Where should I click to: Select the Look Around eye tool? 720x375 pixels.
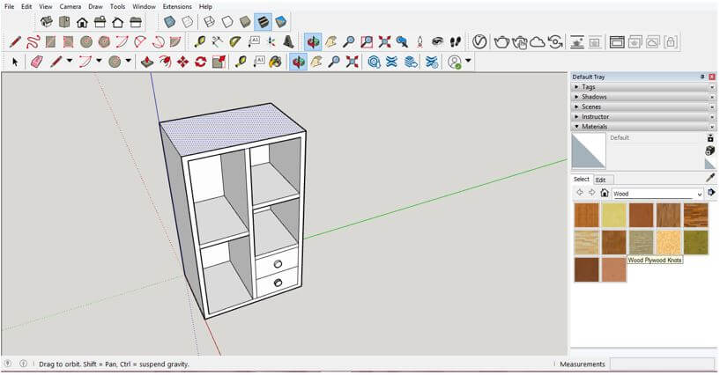coord(437,42)
